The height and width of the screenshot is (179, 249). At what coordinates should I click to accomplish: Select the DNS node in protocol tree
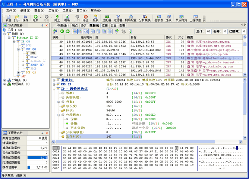(33, 53)
